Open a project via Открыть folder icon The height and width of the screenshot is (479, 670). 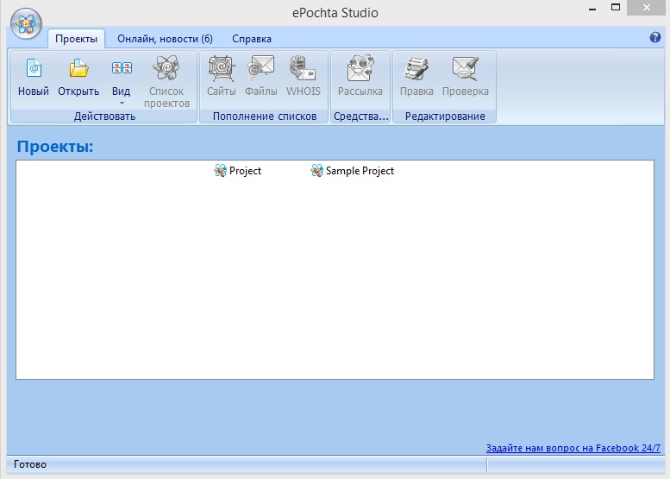point(78,78)
